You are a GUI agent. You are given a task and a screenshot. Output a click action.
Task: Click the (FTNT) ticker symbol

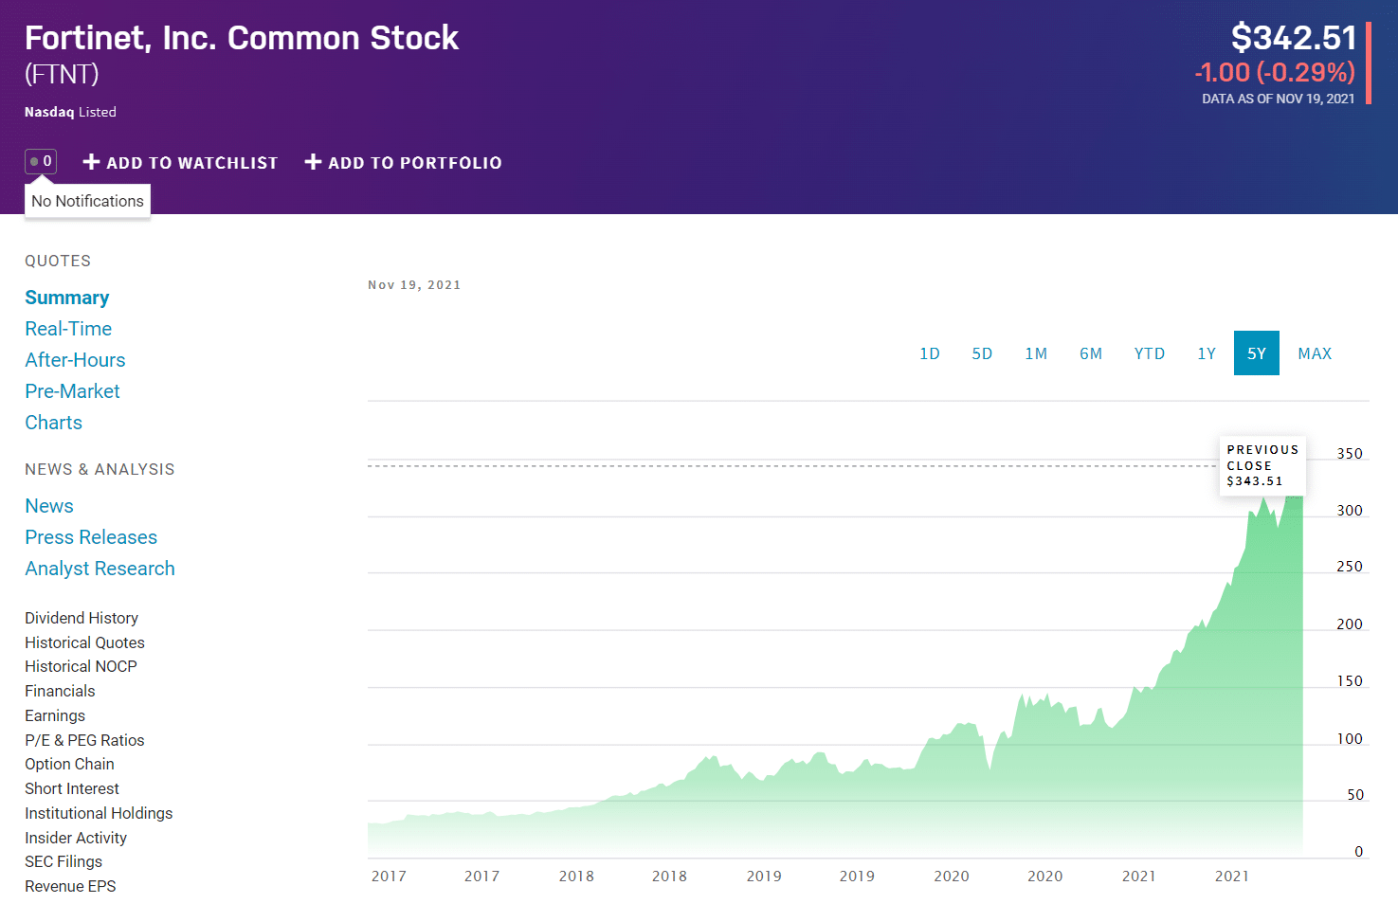coord(62,74)
